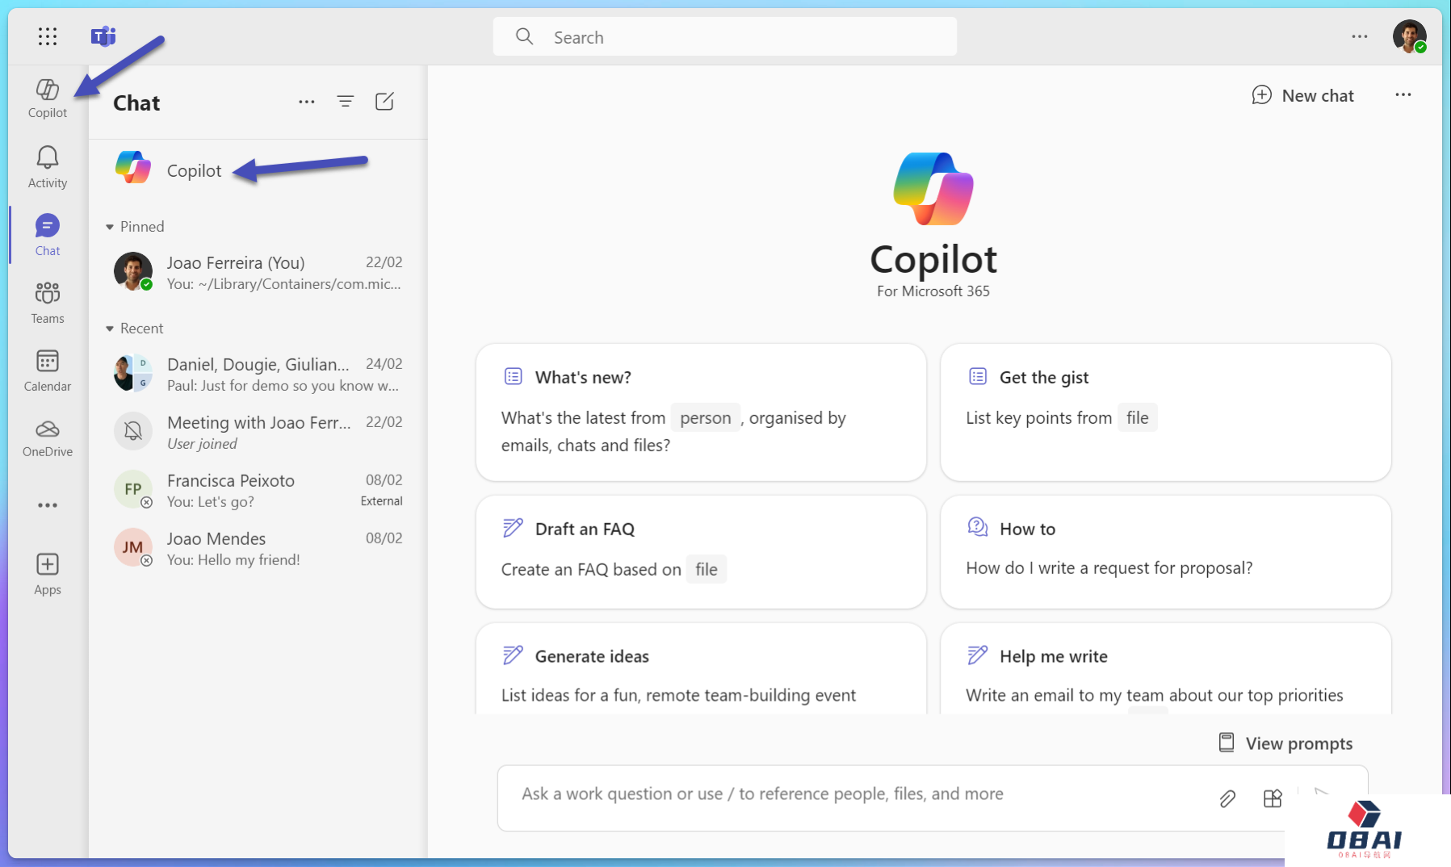Open Chat header more options menu
Image resolution: width=1451 pixels, height=867 pixels.
pyautogui.click(x=307, y=102)
